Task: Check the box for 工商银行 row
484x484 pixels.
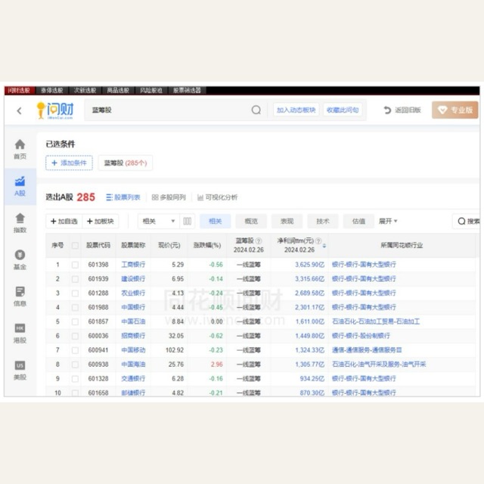Action: click(x=75, y=265)
